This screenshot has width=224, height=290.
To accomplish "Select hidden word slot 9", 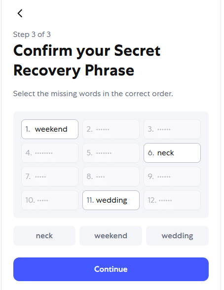I will pos(172,177).
